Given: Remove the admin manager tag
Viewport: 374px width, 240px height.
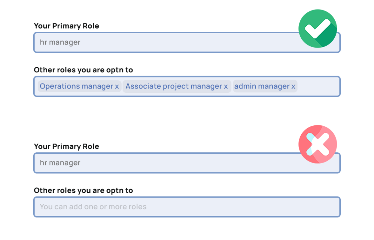Looking at the screenshot, I should click(293, 86).
